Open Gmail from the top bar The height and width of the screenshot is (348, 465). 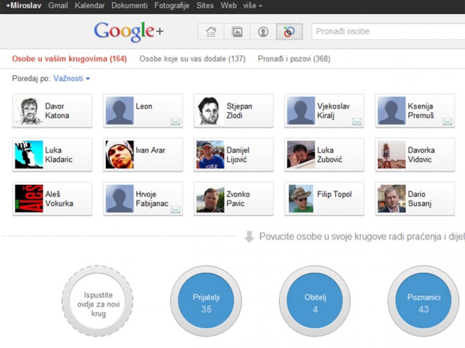[58, 6]
